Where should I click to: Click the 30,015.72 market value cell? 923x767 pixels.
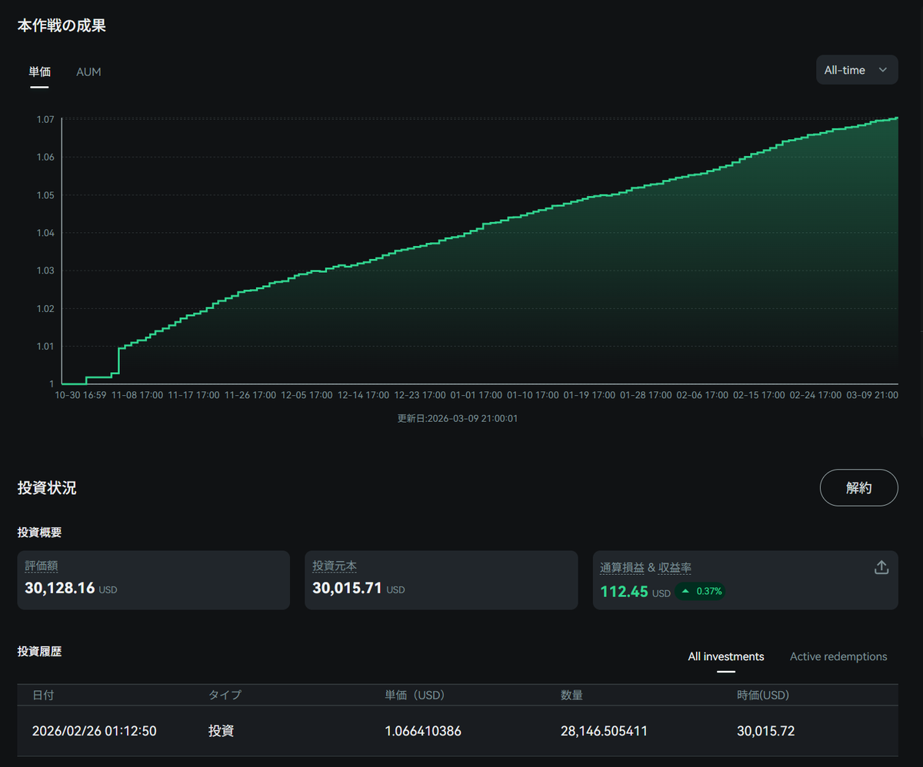pos(765,731)
